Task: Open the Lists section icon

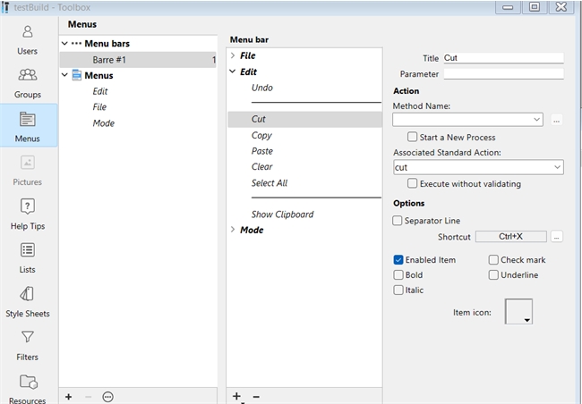Action: (28, 250)
